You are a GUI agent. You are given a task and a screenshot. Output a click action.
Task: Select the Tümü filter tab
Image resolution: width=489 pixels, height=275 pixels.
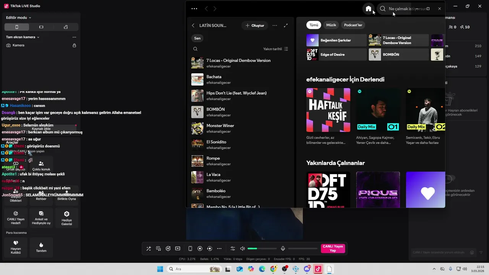[314, 25]
